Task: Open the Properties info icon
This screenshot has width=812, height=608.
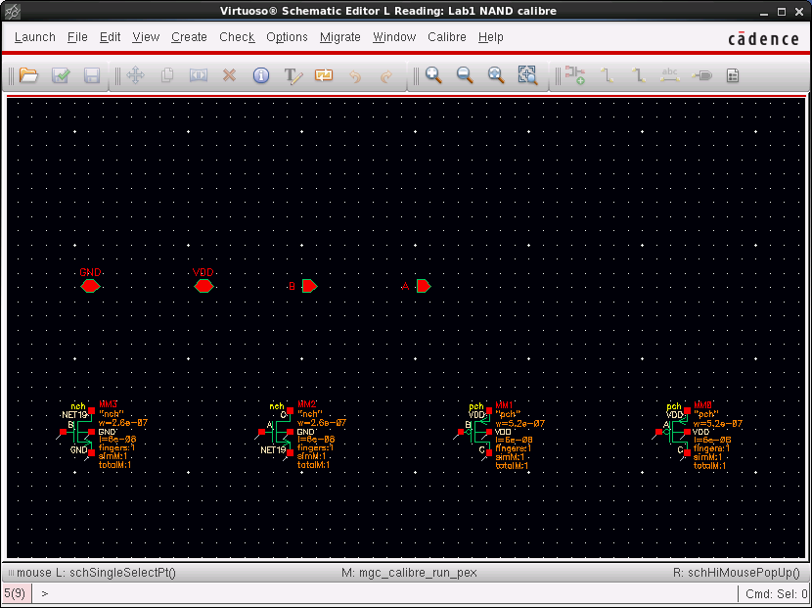Action: [x=261, y=75]
